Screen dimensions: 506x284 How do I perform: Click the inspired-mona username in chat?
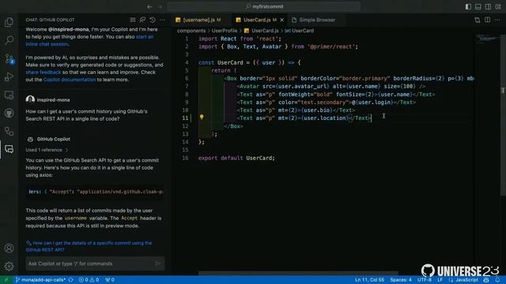tap(53, 100)
